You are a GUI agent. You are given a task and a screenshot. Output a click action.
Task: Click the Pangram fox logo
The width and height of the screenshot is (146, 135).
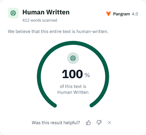click(x=109, y=14)
